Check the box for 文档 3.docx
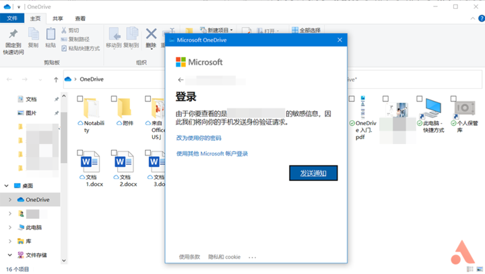Viewport: 485px width, 274px height. (x=148, y=153)
